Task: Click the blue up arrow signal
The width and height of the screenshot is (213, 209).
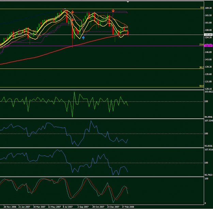Action: (x=83, y=38)
